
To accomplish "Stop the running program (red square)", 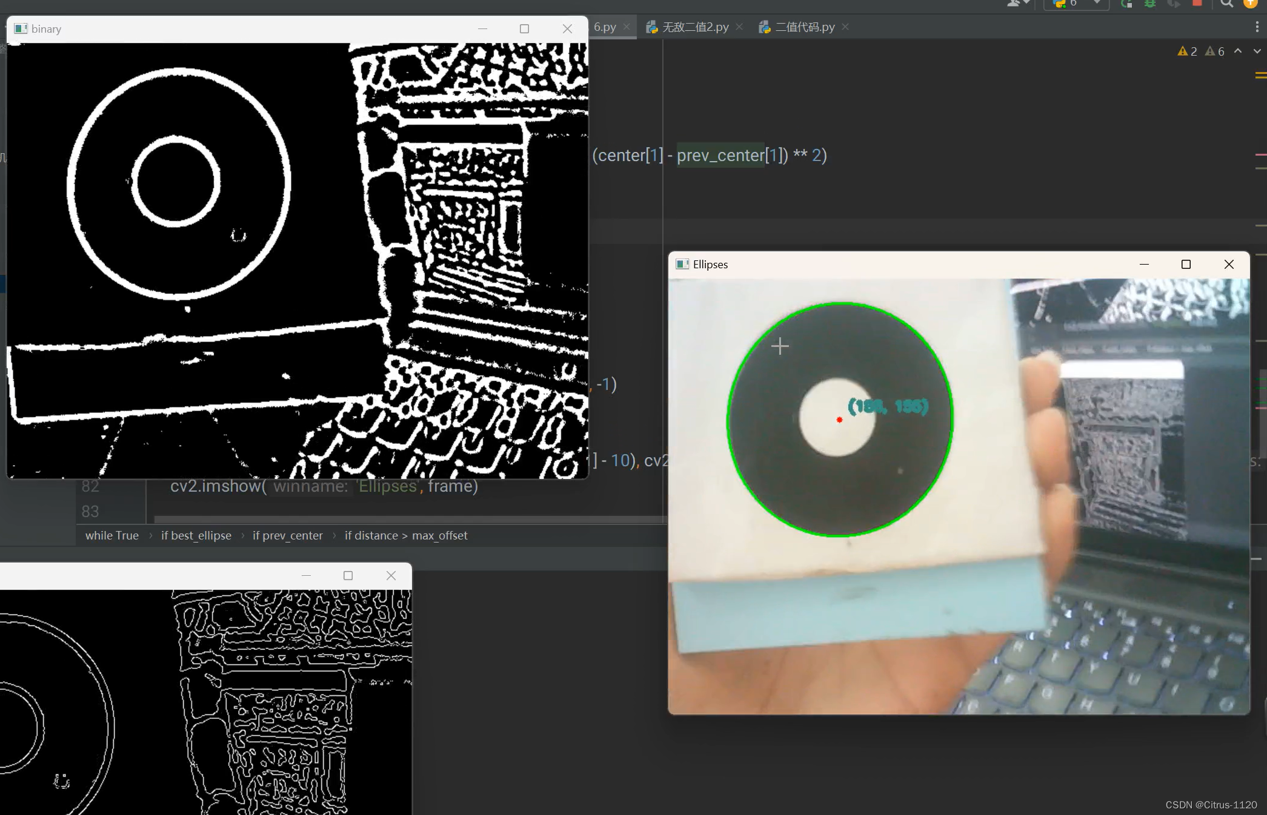I will click(1197, 3).
